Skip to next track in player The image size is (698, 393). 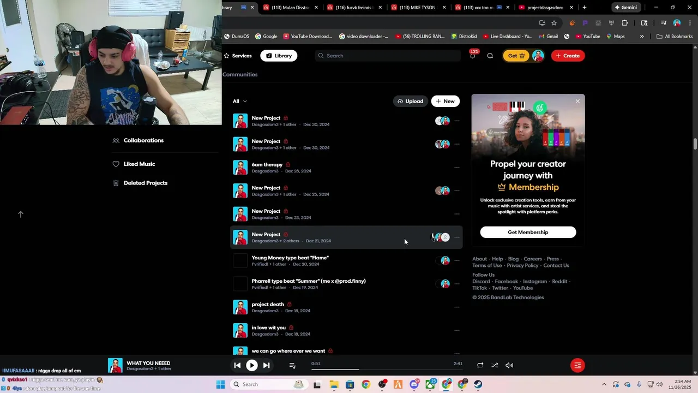click(x=266, y=366)
